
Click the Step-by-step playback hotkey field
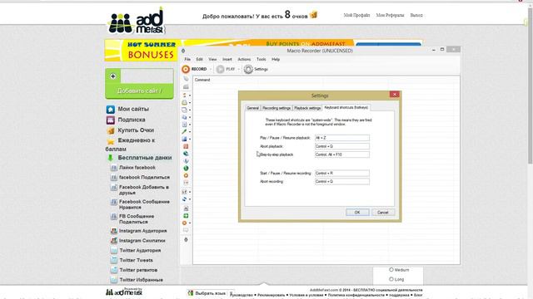(x=342, y=154)
